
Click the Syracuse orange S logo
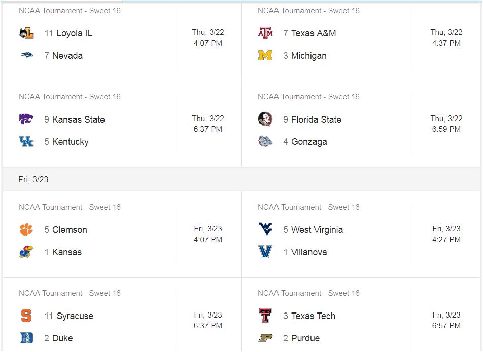pos(26,316)
